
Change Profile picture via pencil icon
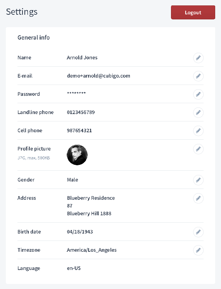tap(198, 149)
